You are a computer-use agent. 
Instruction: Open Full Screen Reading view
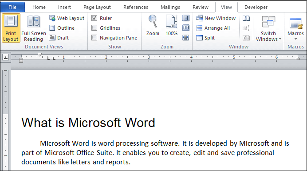point(33,28)
